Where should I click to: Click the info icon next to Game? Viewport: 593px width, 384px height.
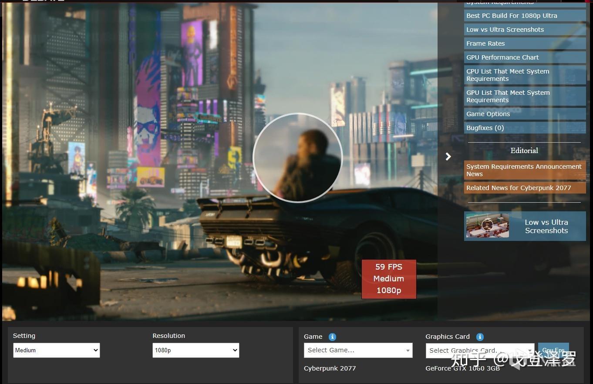coord(332,337)
